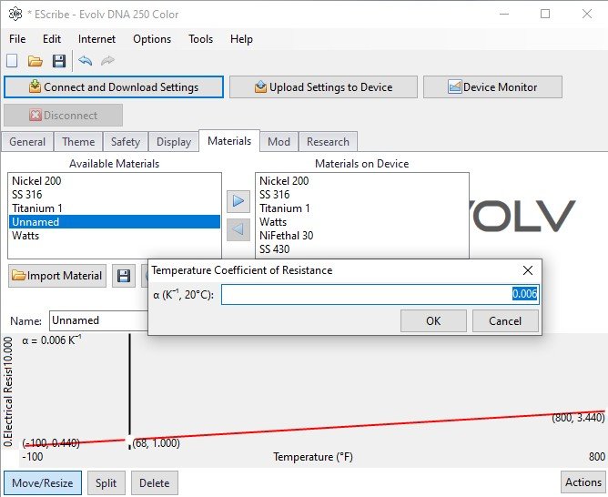Select Nickel 200 in Available Materials
The image size is (608, 497).
click(115, 181)
